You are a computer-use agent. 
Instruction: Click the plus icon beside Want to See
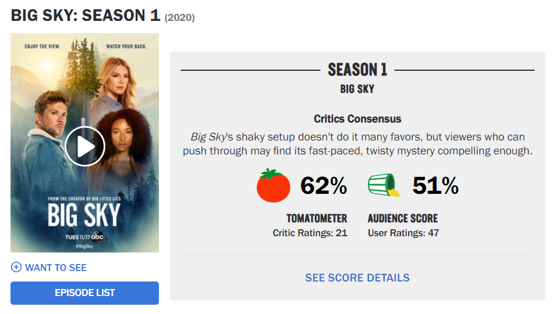(x=16, y=268)
